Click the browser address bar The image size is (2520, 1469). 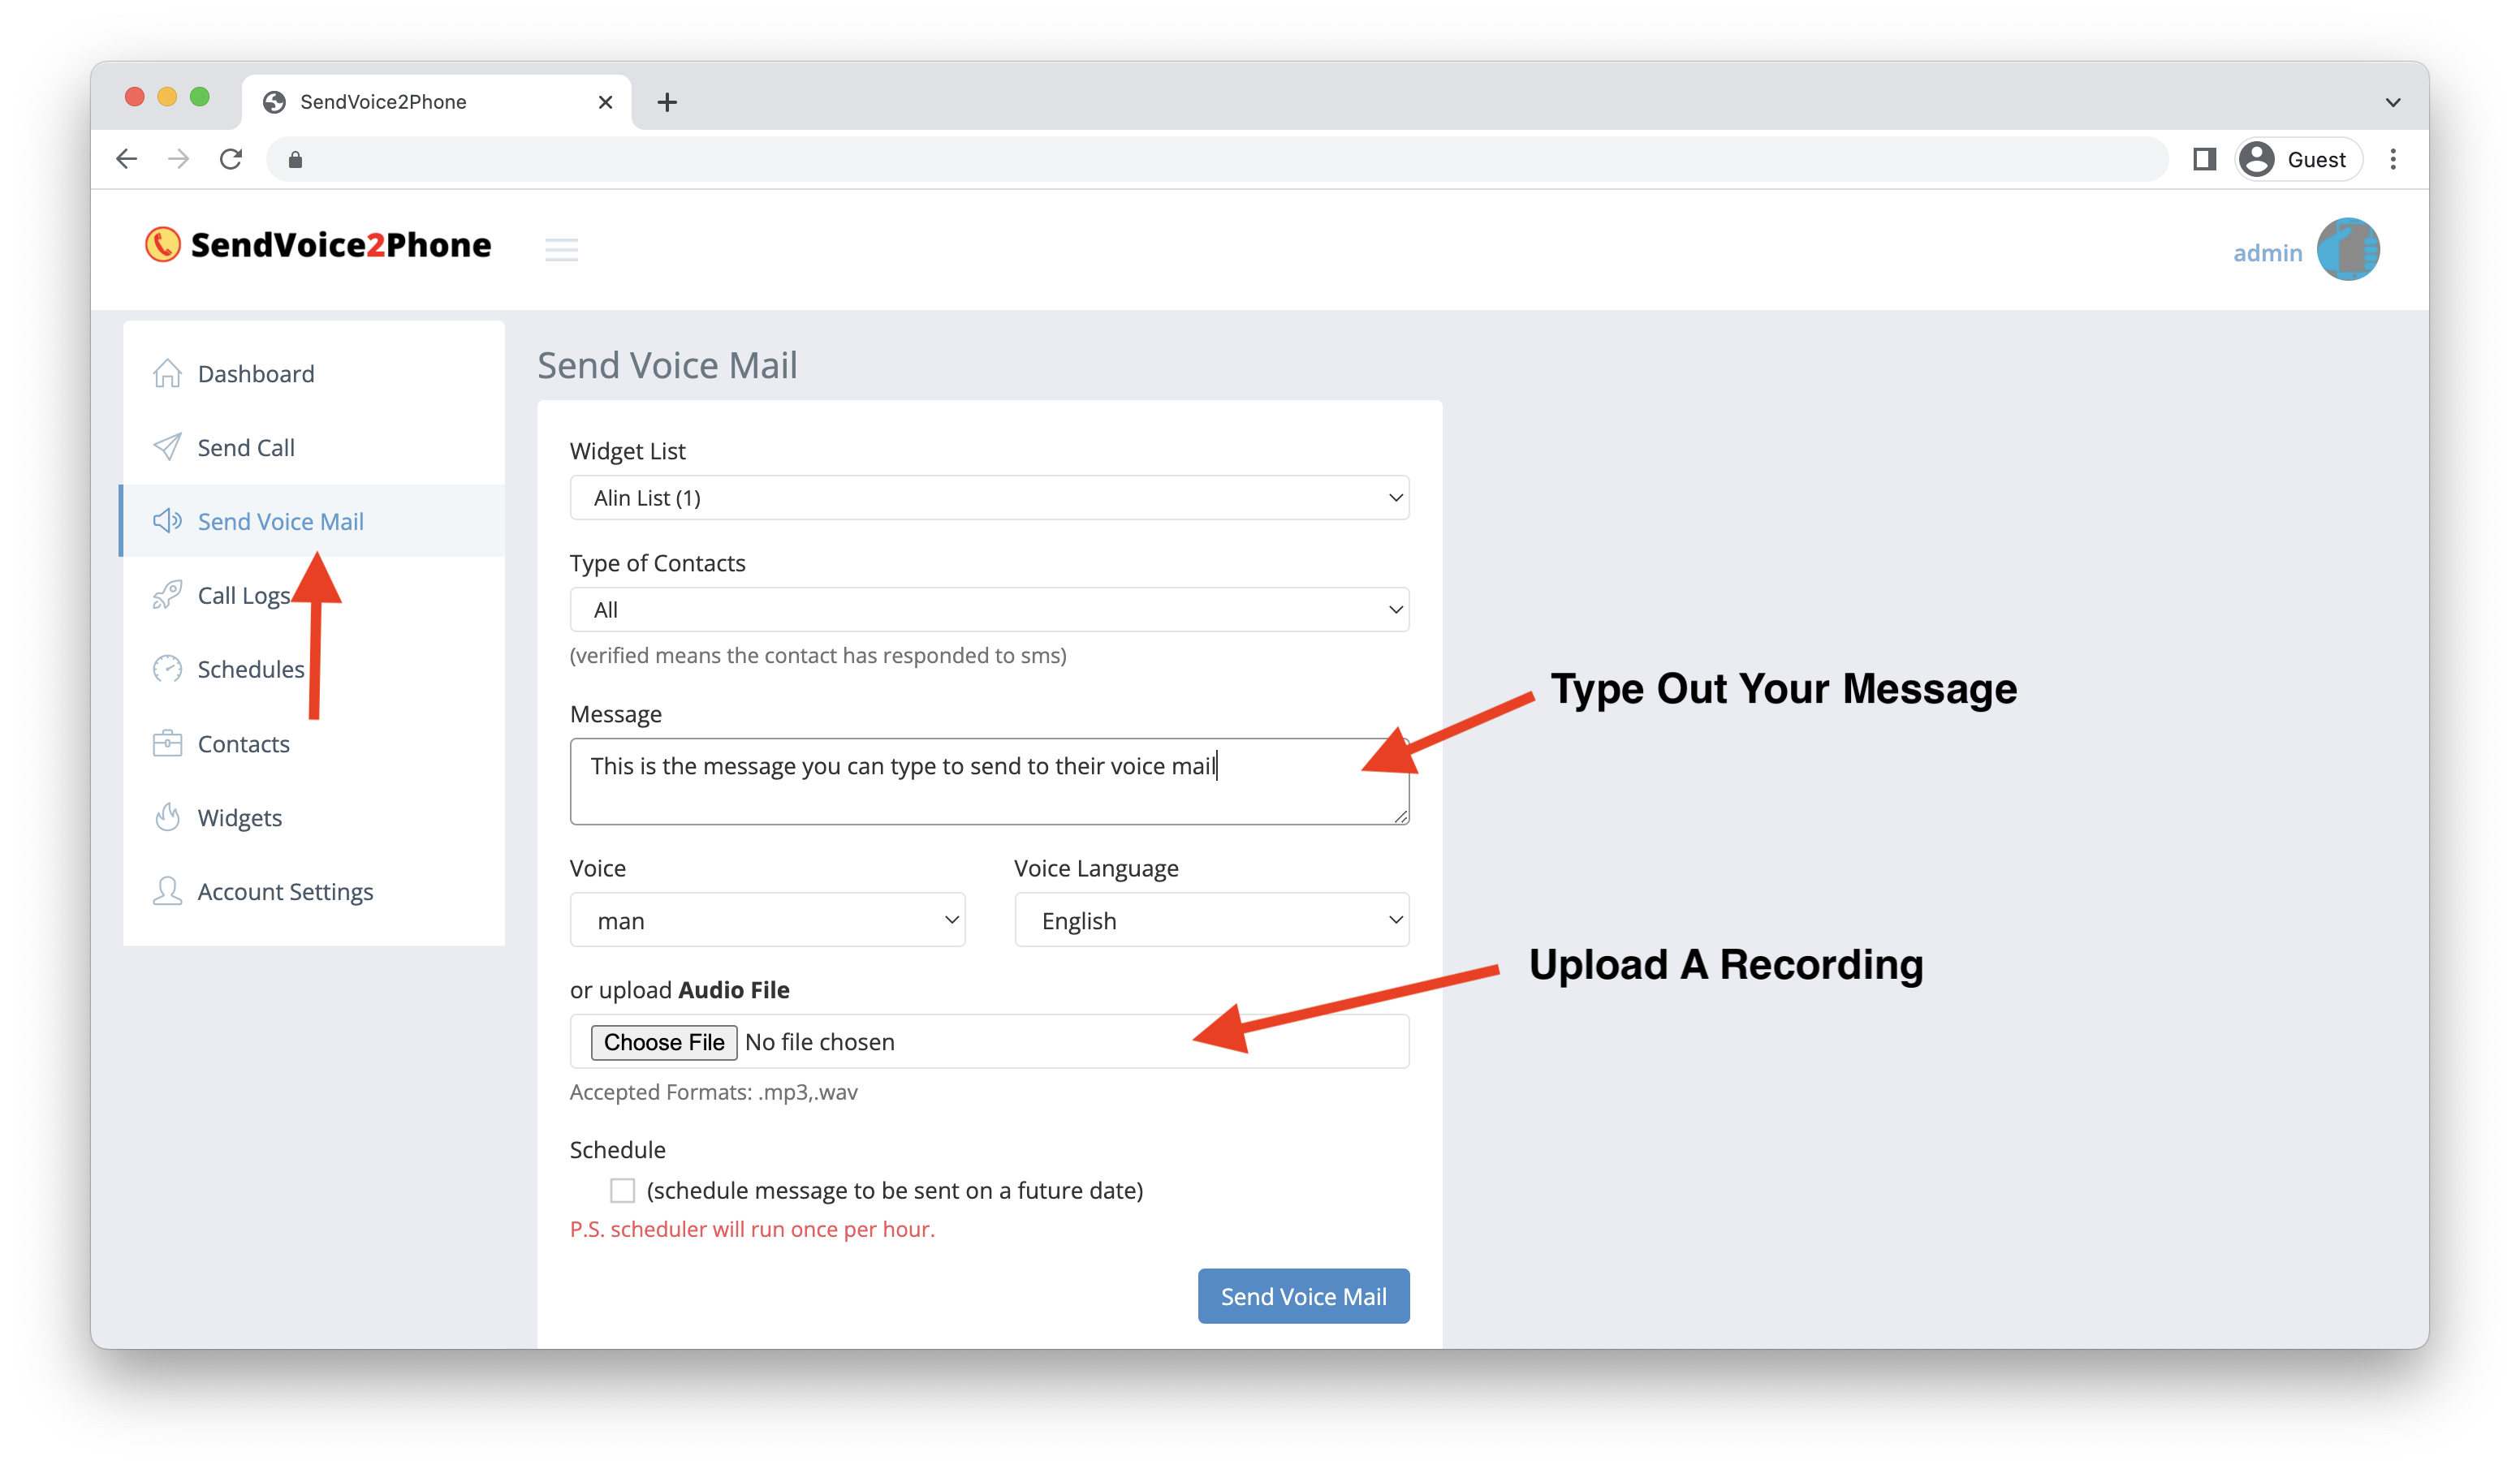click(1217, 159)
